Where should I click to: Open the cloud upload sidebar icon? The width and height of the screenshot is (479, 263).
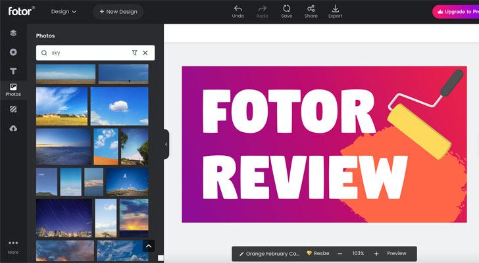[13, 128]
